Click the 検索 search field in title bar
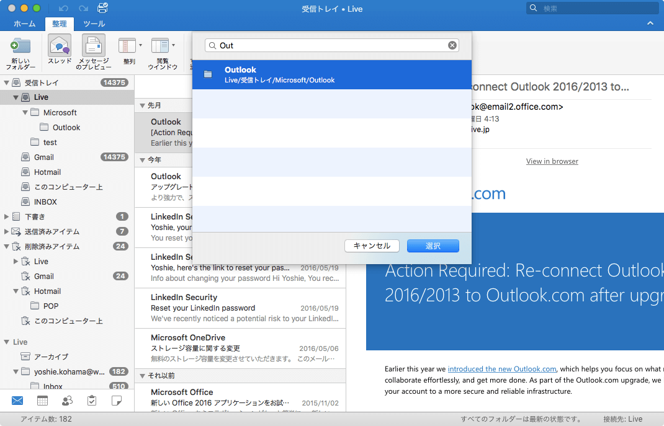The width and height of the screenshot is (664, 426). click(x=592, y=8)
